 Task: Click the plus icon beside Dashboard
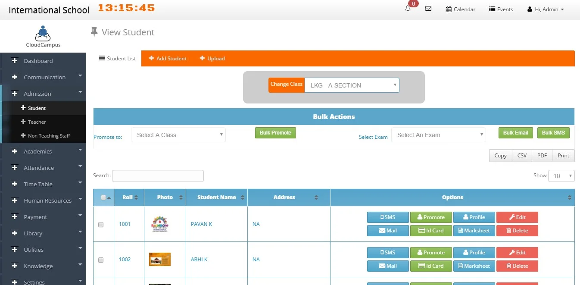(x=15, y=61)
